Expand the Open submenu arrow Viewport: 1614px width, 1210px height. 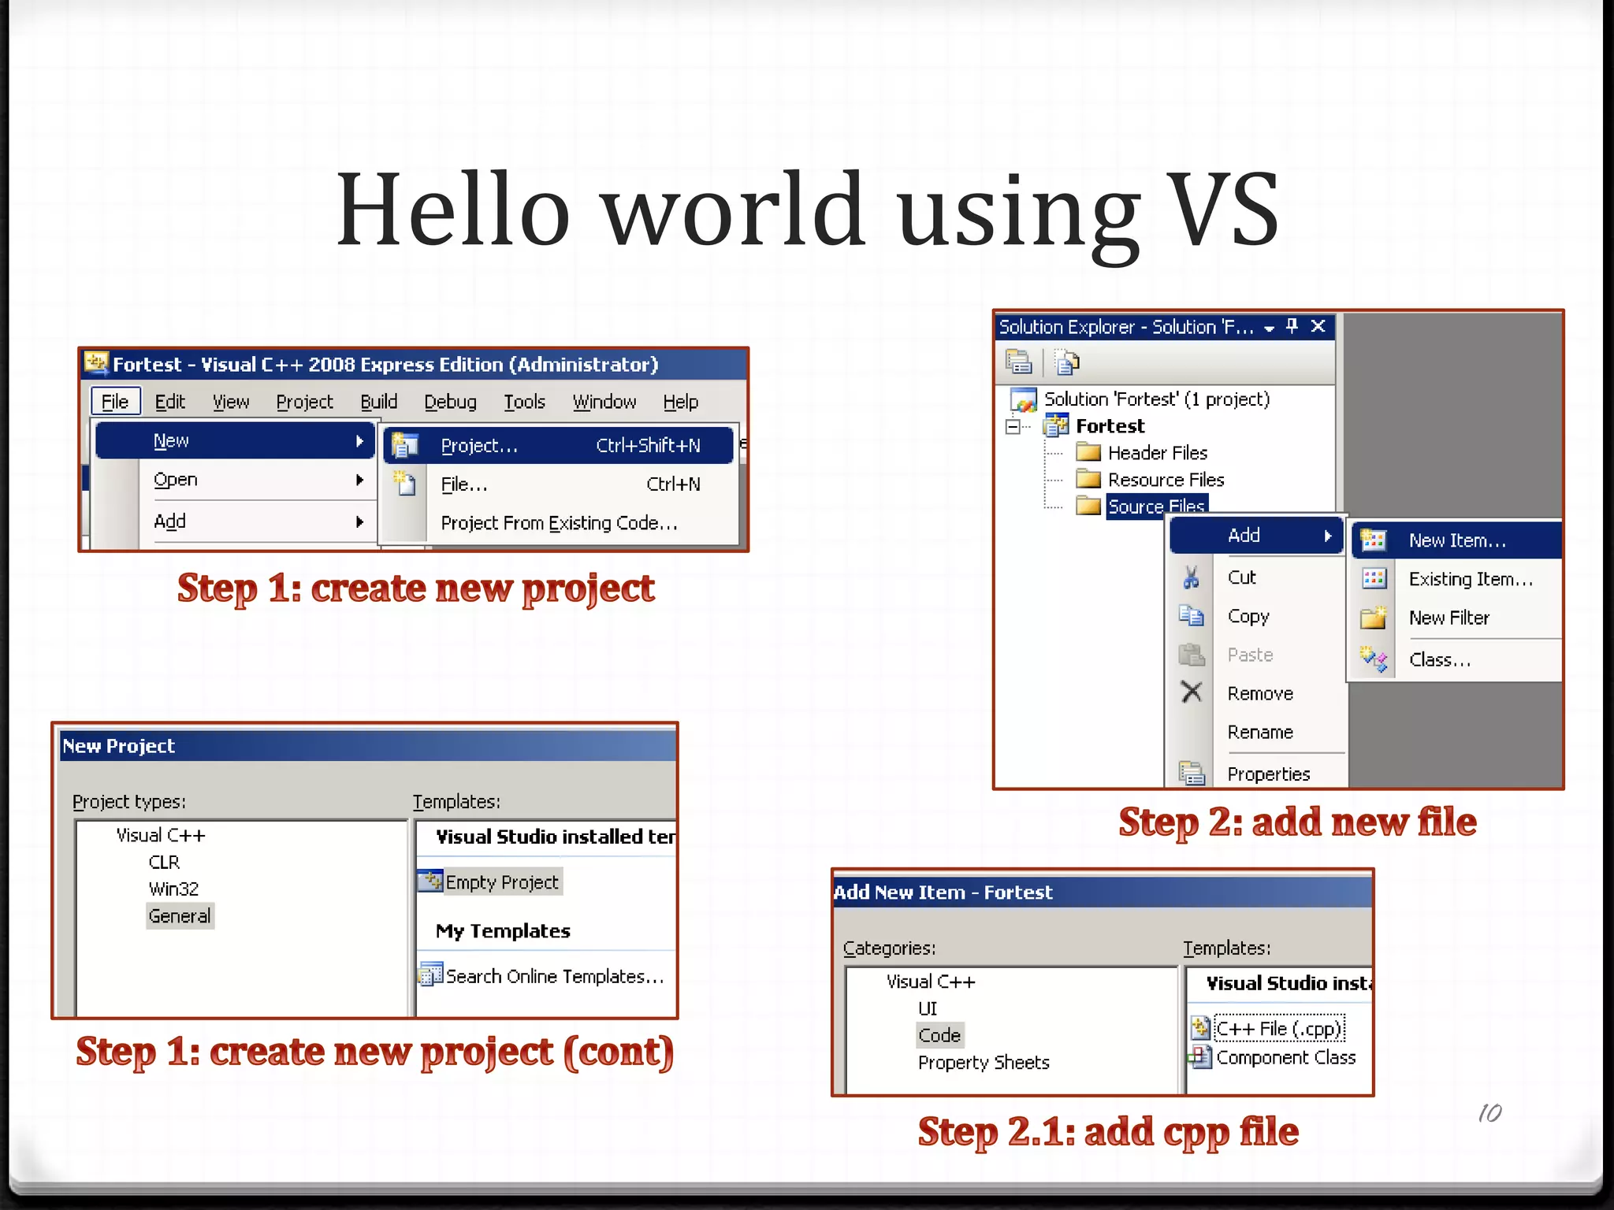(x=360, y=480)
